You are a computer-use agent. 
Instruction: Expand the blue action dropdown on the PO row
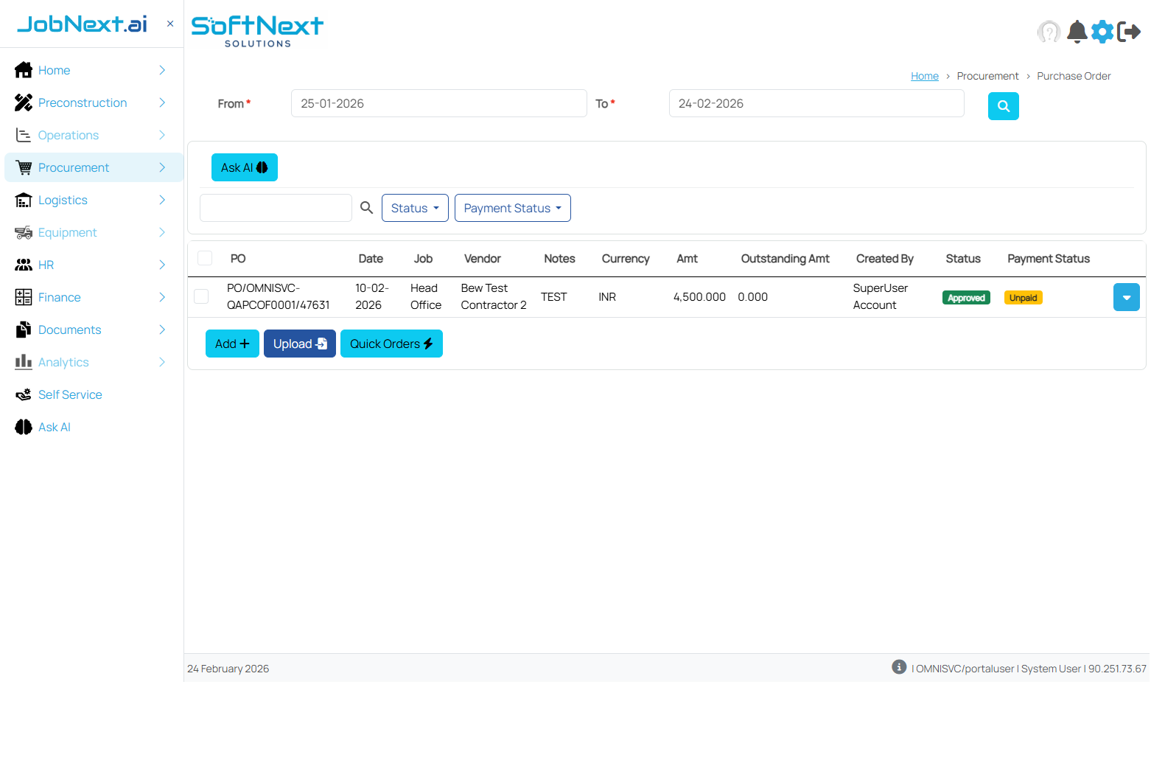[1126, 296]
